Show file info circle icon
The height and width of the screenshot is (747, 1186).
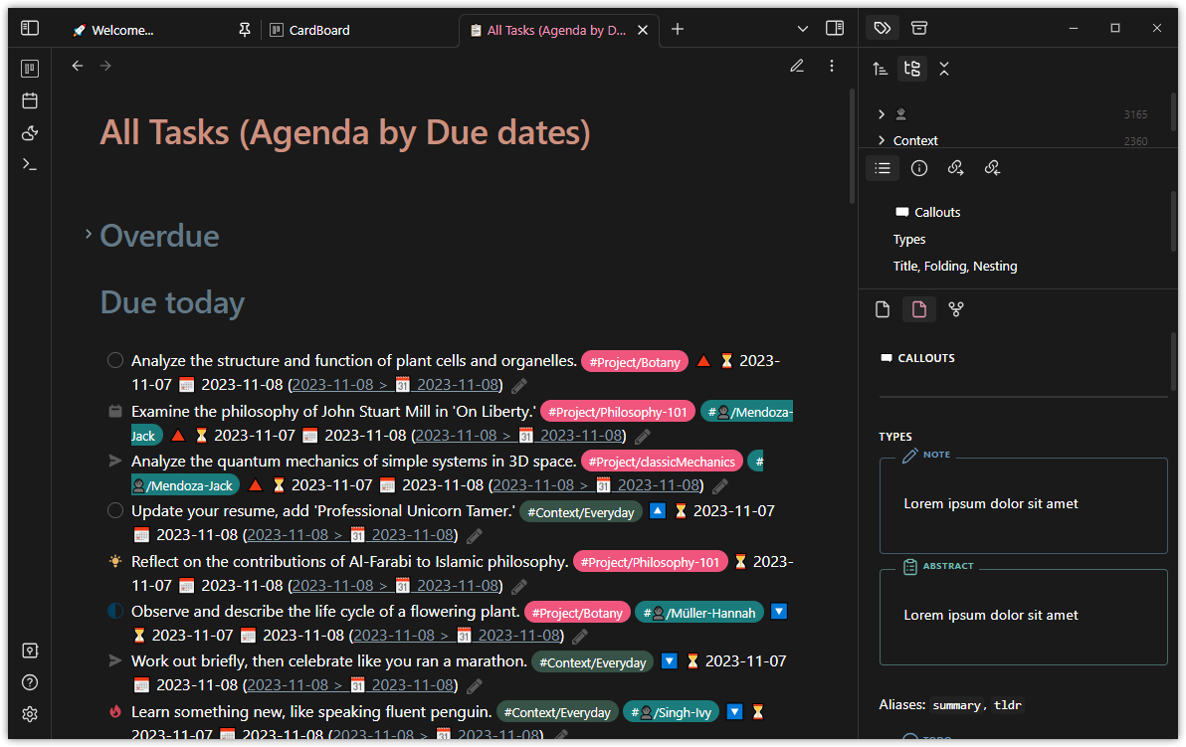[x=919, y=168]
